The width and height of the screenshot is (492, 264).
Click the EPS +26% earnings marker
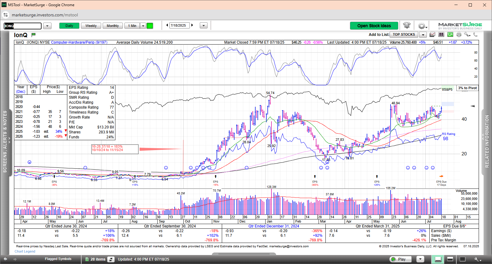point(377,183)
